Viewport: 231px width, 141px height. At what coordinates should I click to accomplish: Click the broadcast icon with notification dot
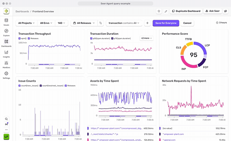click(6, 124)
